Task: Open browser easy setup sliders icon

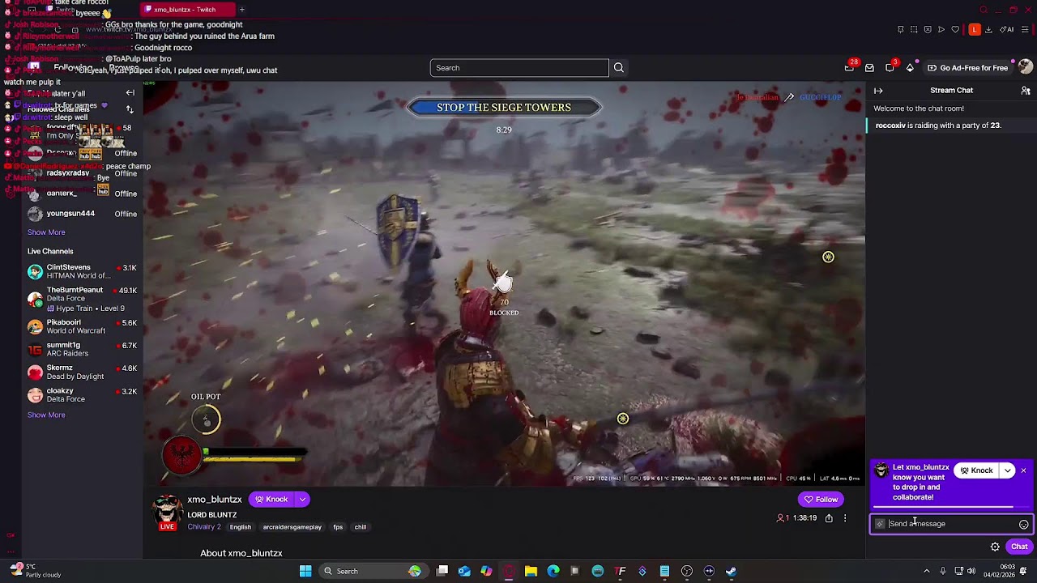Action: pyautogui.click(x=1025, y=30)
